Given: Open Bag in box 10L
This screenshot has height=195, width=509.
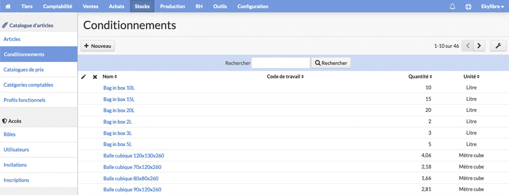Looking at the screenshot, I should pos(119,88).
